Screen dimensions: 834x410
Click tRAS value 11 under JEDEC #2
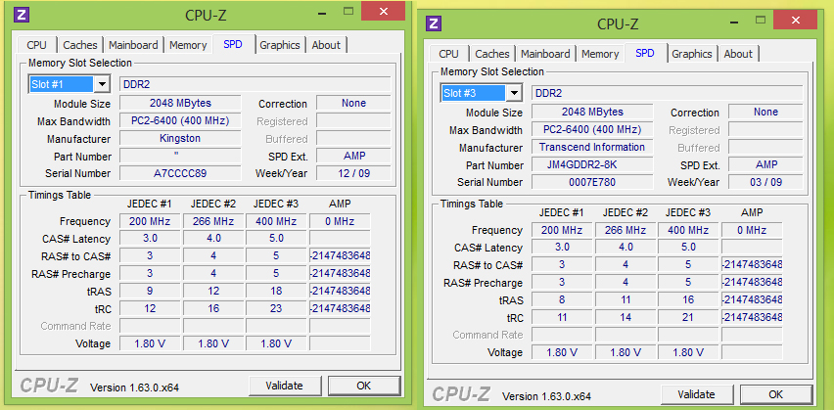click(625, 300)
